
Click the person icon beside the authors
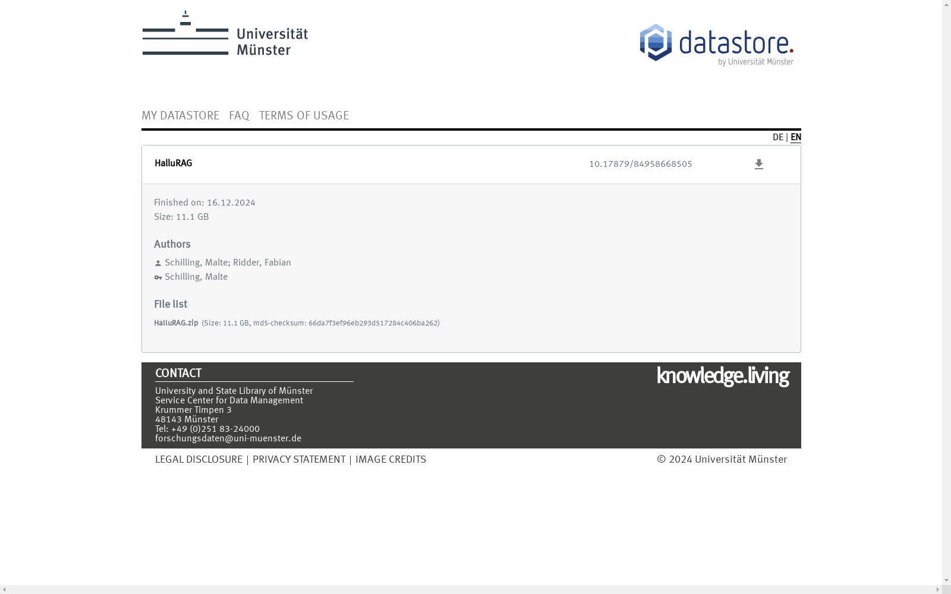pos(158,263)
